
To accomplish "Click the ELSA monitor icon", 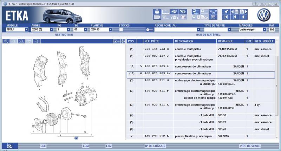I will [196, 12].
